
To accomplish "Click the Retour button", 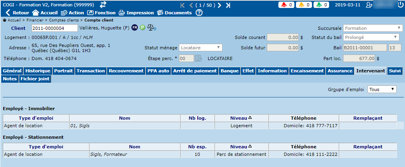I will point(17,13).
